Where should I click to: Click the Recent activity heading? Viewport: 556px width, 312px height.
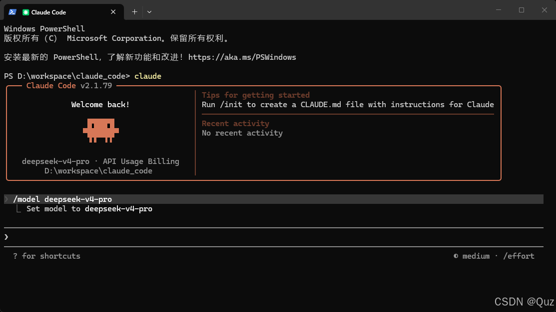tap(235, 124)
